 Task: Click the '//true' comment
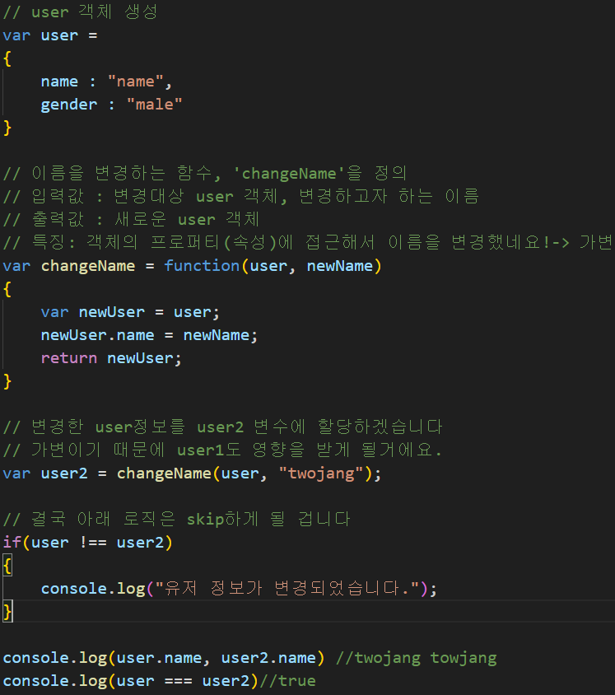tap(287, 681)
